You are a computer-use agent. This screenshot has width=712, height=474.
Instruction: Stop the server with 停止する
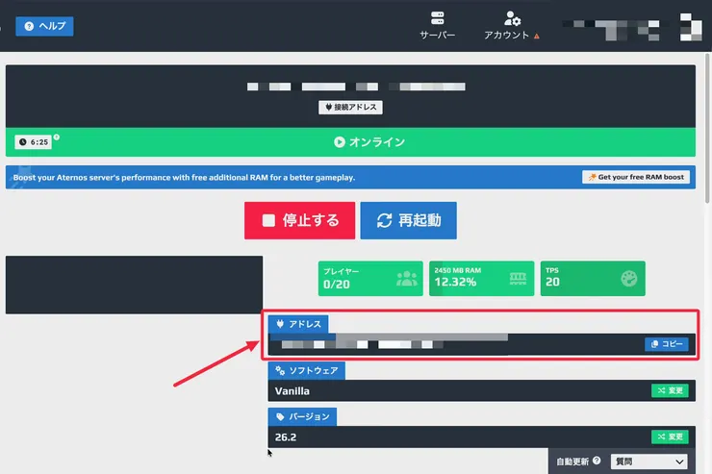coord(299,220)
